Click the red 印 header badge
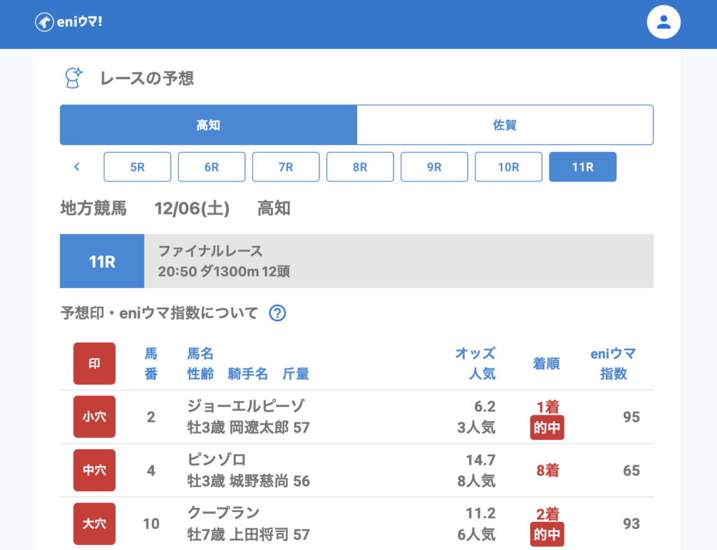This screenshot has height=550, width=717. coord(95,364)
